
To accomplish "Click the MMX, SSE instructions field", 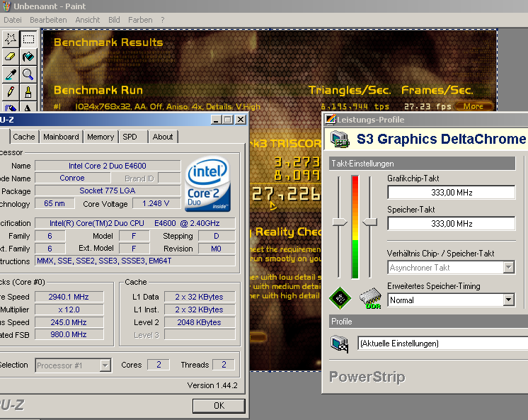I will (x=134, y=261).
